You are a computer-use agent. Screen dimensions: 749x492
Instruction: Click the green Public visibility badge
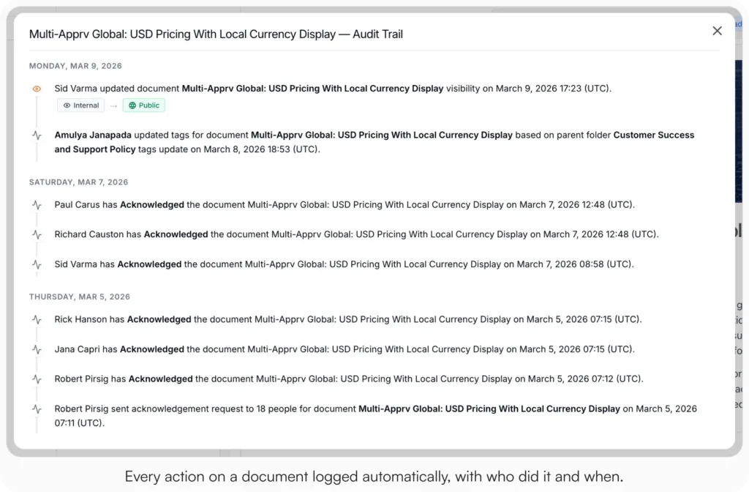144,105
